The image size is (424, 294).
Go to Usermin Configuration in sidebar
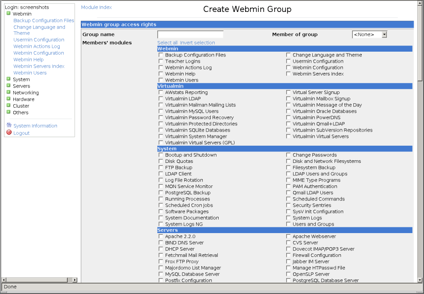pos(39,40)
